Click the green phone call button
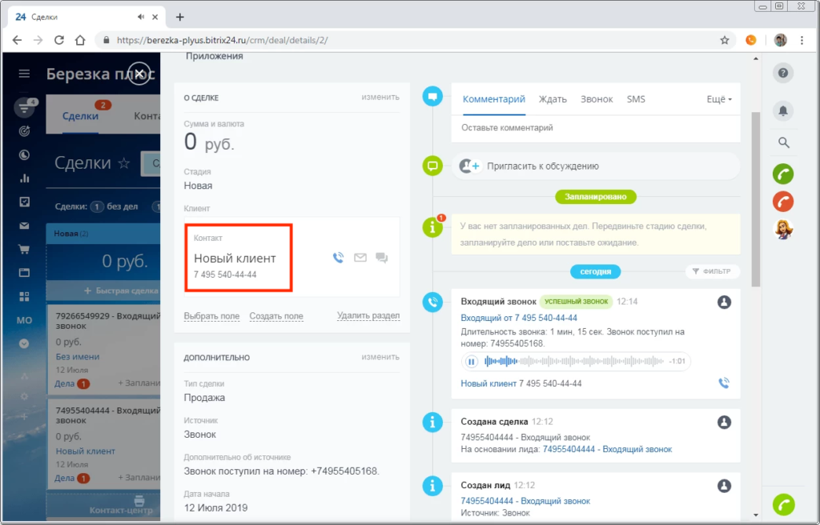Image resolution: width=820 pixels, height=525 pixels. (x=783, y=174)
